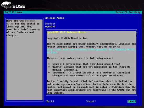Click the 'Release Notes' heading
This screenshot has width=144, height=108.
[x=54, y=18]
